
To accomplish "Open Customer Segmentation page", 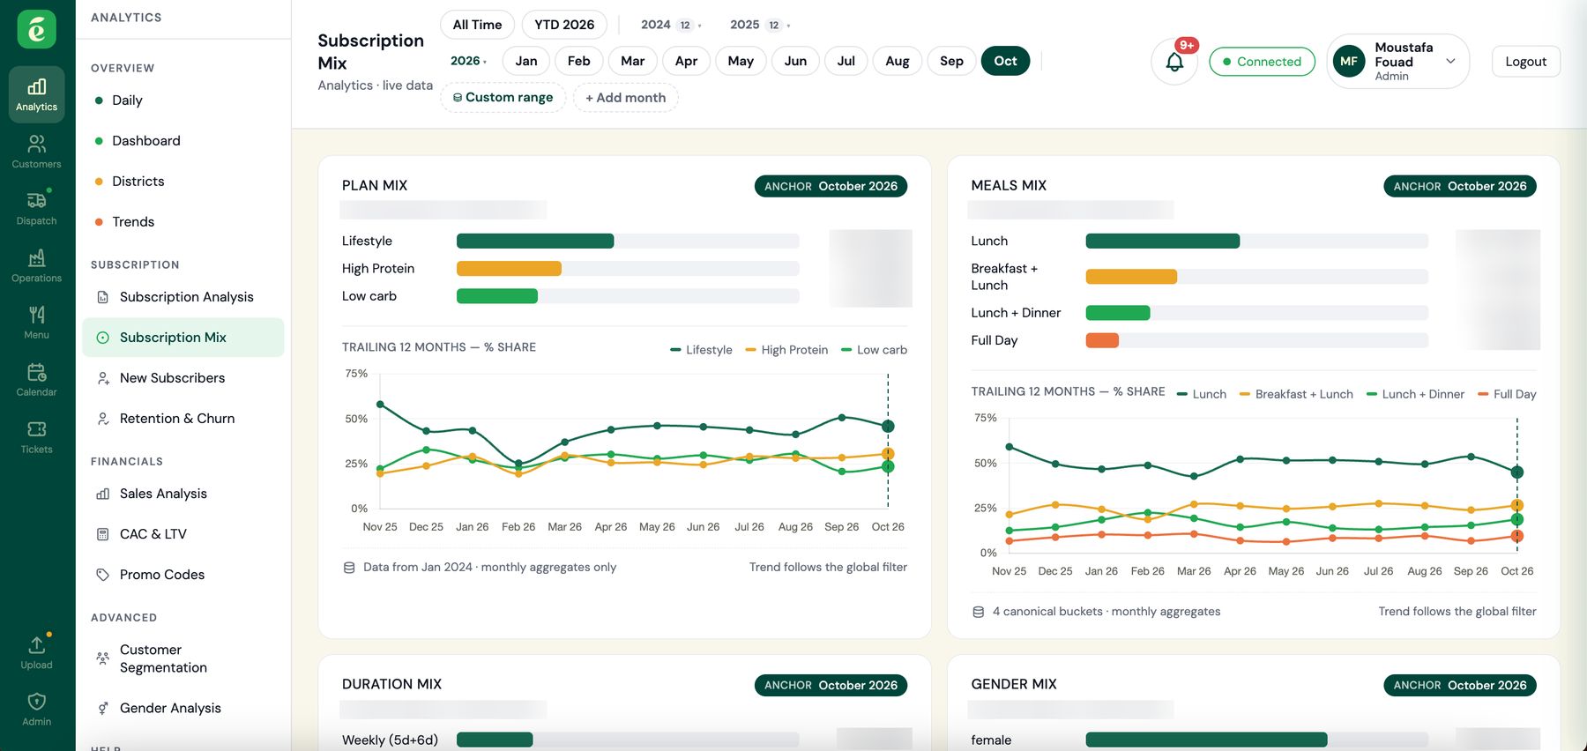I will [183, 658].
